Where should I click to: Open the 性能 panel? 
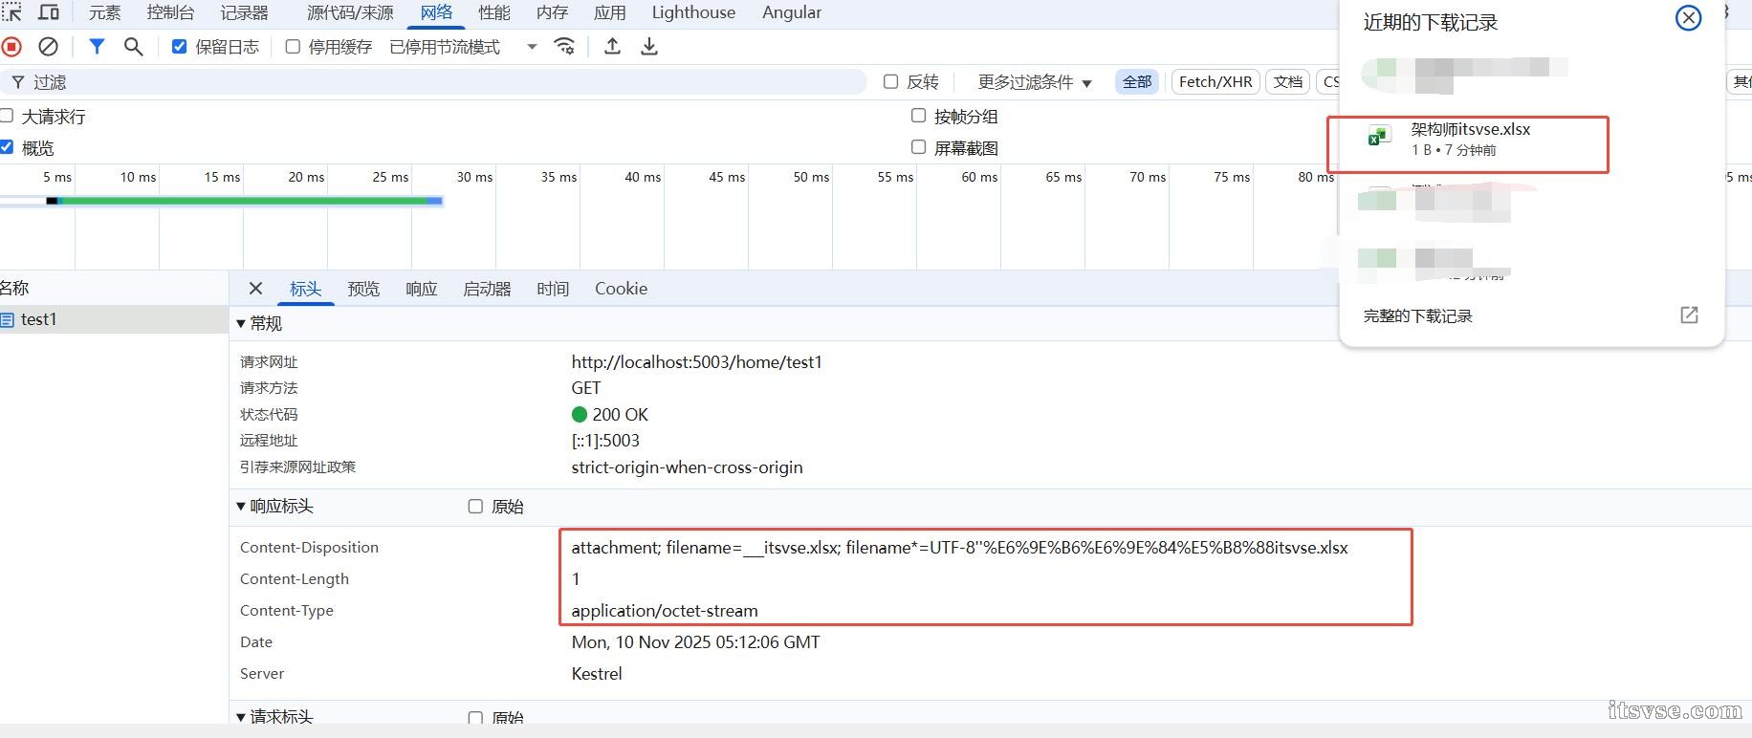[x=494, y=12]
